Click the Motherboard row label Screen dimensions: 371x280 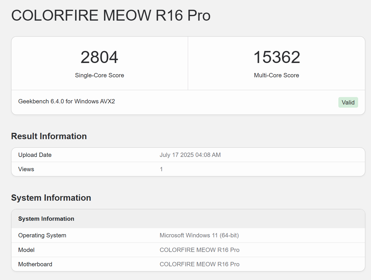click(x=35, y=264)
